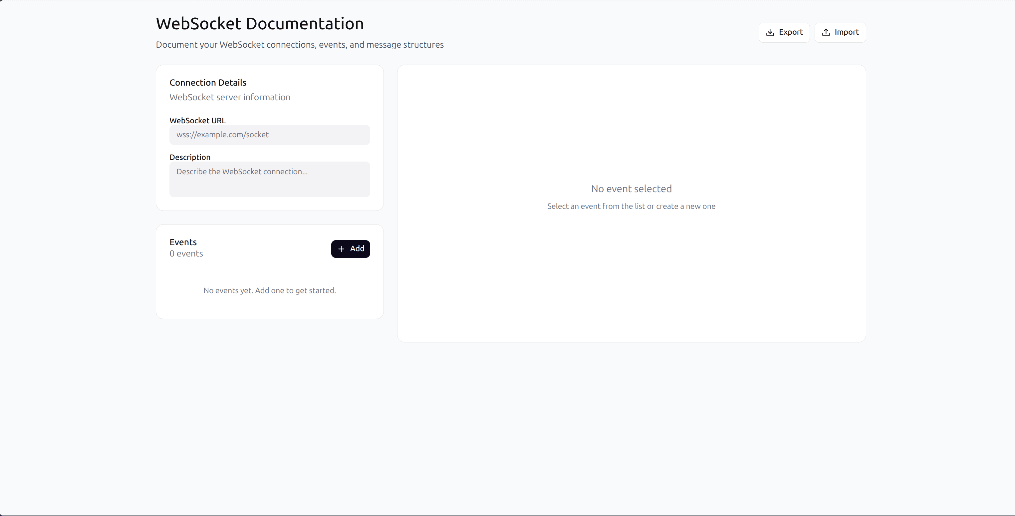Click the Export button

(x=784, y=32)
